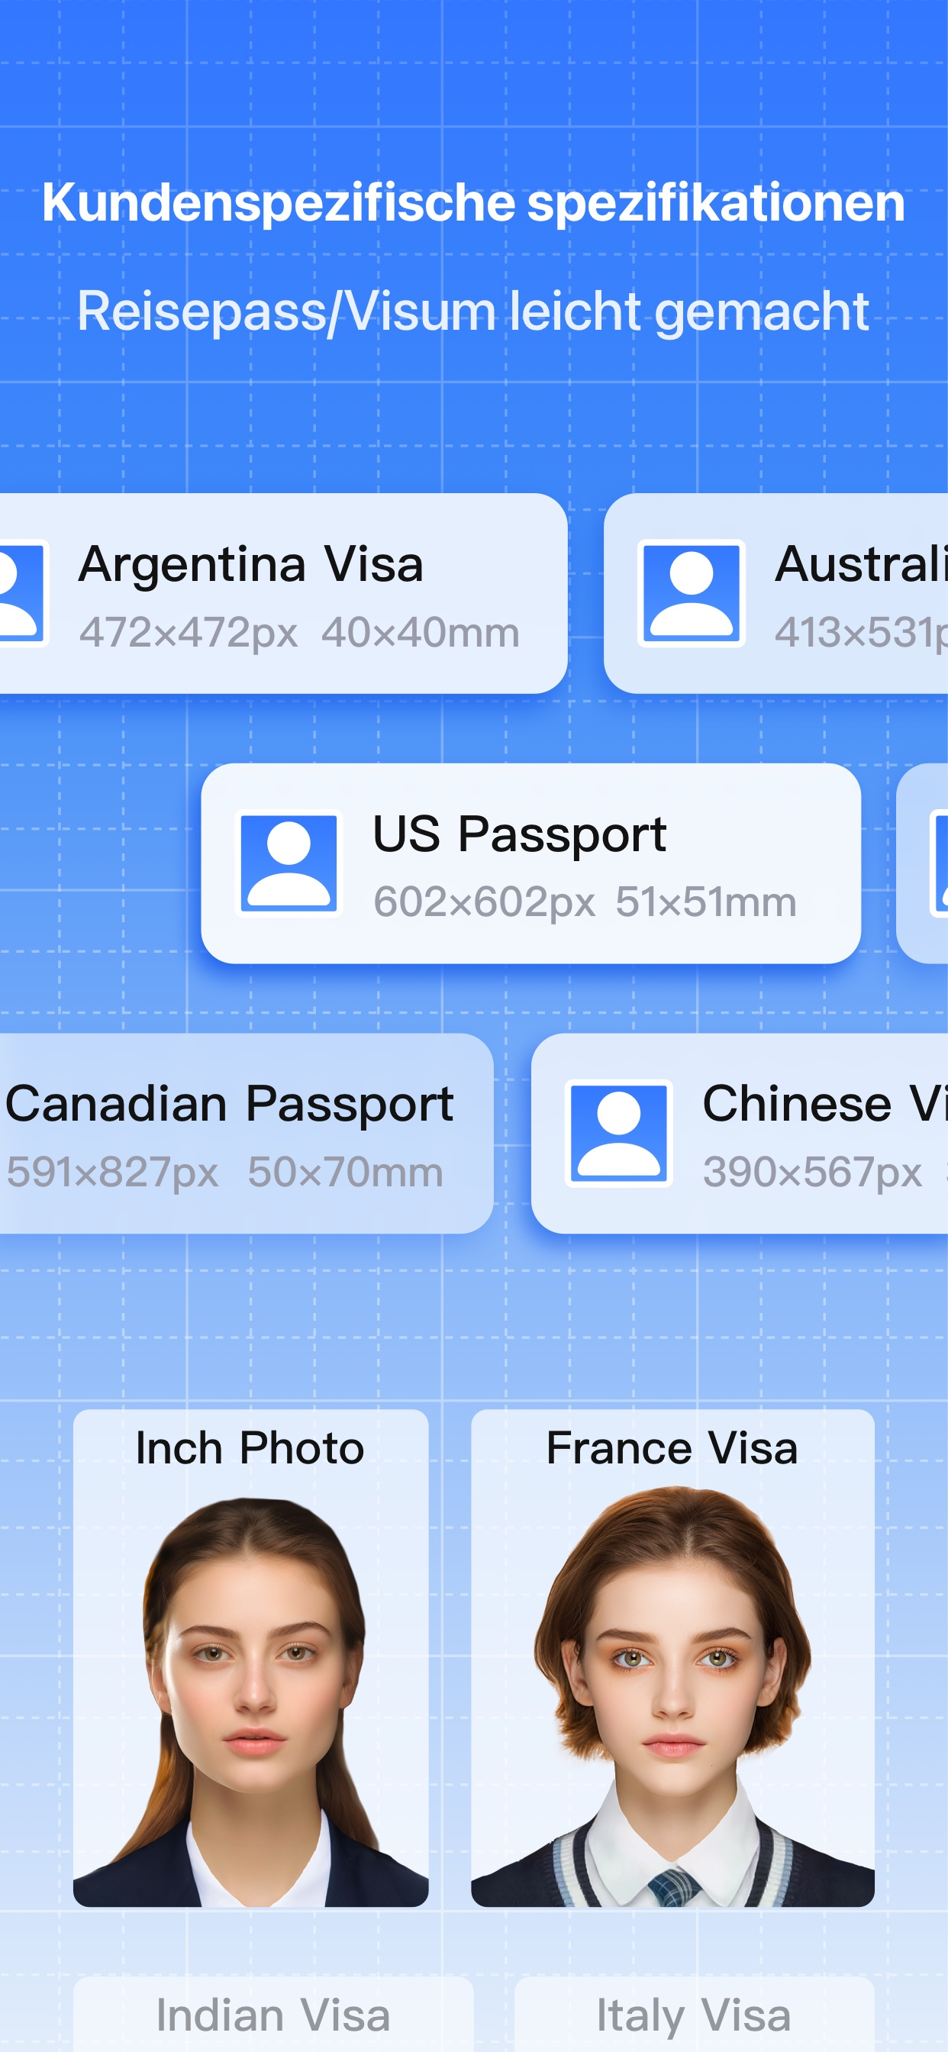The width and height of the screenshot is (948, 2052).
Task: Open the Australia specification title
Action: click(x=860, y=565)
